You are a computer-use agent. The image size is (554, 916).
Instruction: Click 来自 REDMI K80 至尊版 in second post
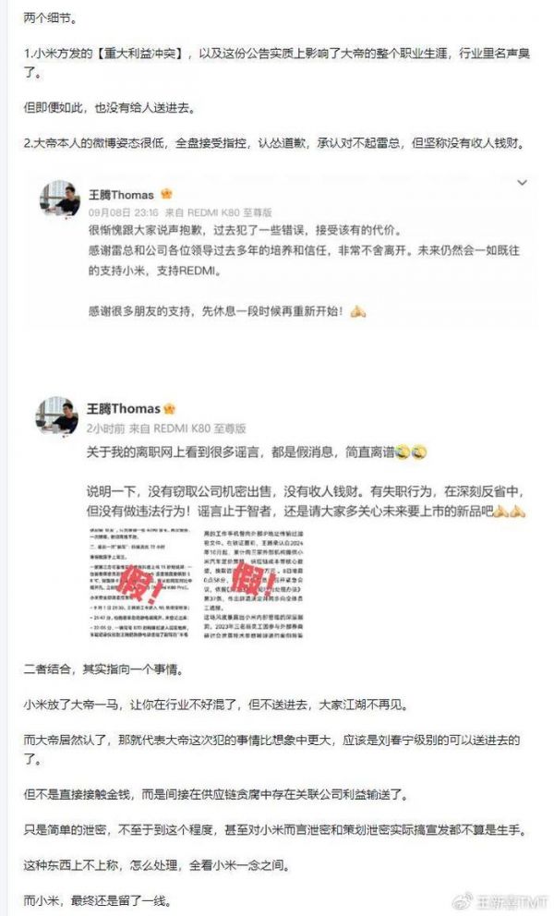click(x=187, y=428)
